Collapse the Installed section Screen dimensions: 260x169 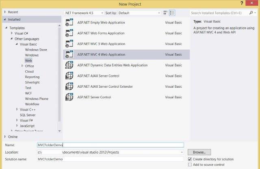5,19
